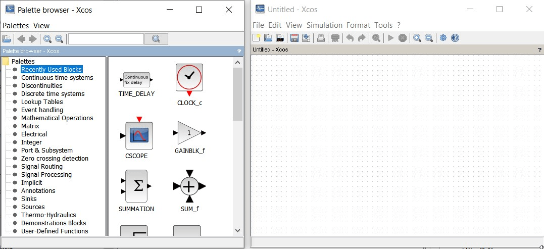Select User-Defined Functions palette
544x249 pixels.
[55, 231]
